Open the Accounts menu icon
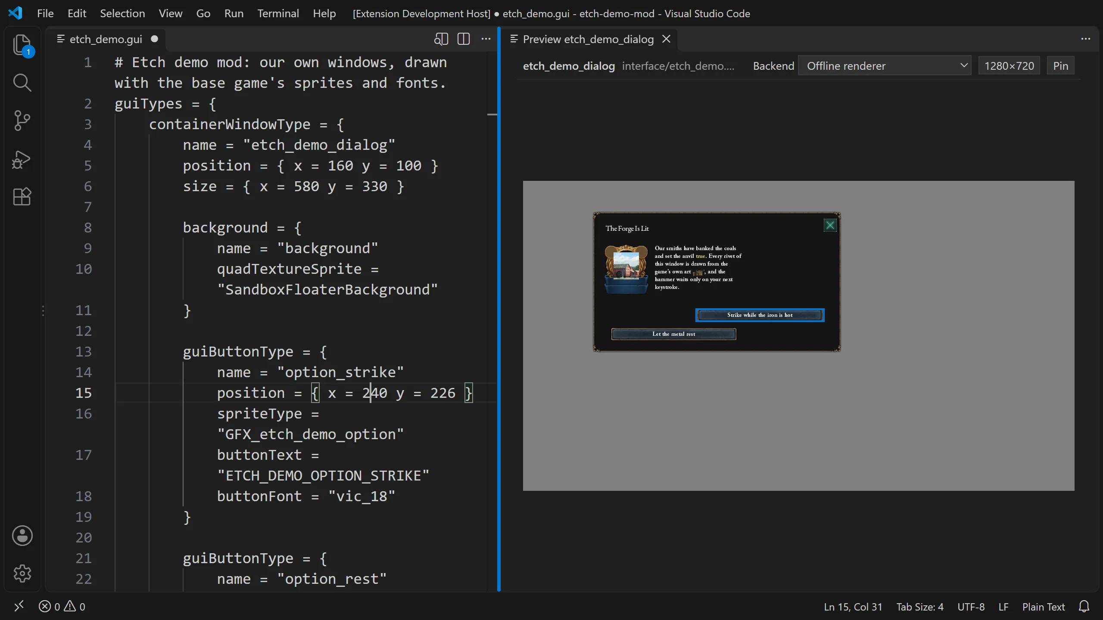This screenshot has width=1103, height=620. point(22,536)
